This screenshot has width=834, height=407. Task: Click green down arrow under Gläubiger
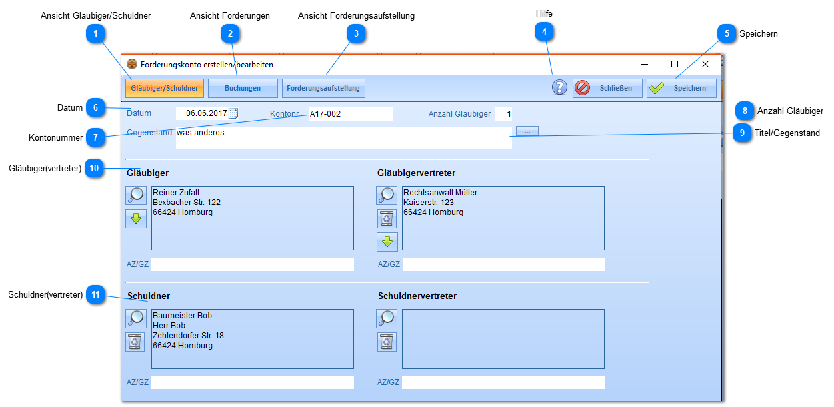(136, 218)
